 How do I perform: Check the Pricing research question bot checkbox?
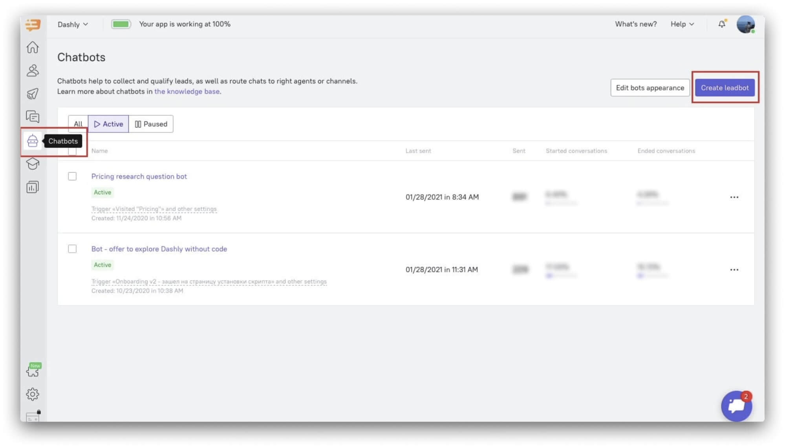pyautogui.click(x=72, y=177)
